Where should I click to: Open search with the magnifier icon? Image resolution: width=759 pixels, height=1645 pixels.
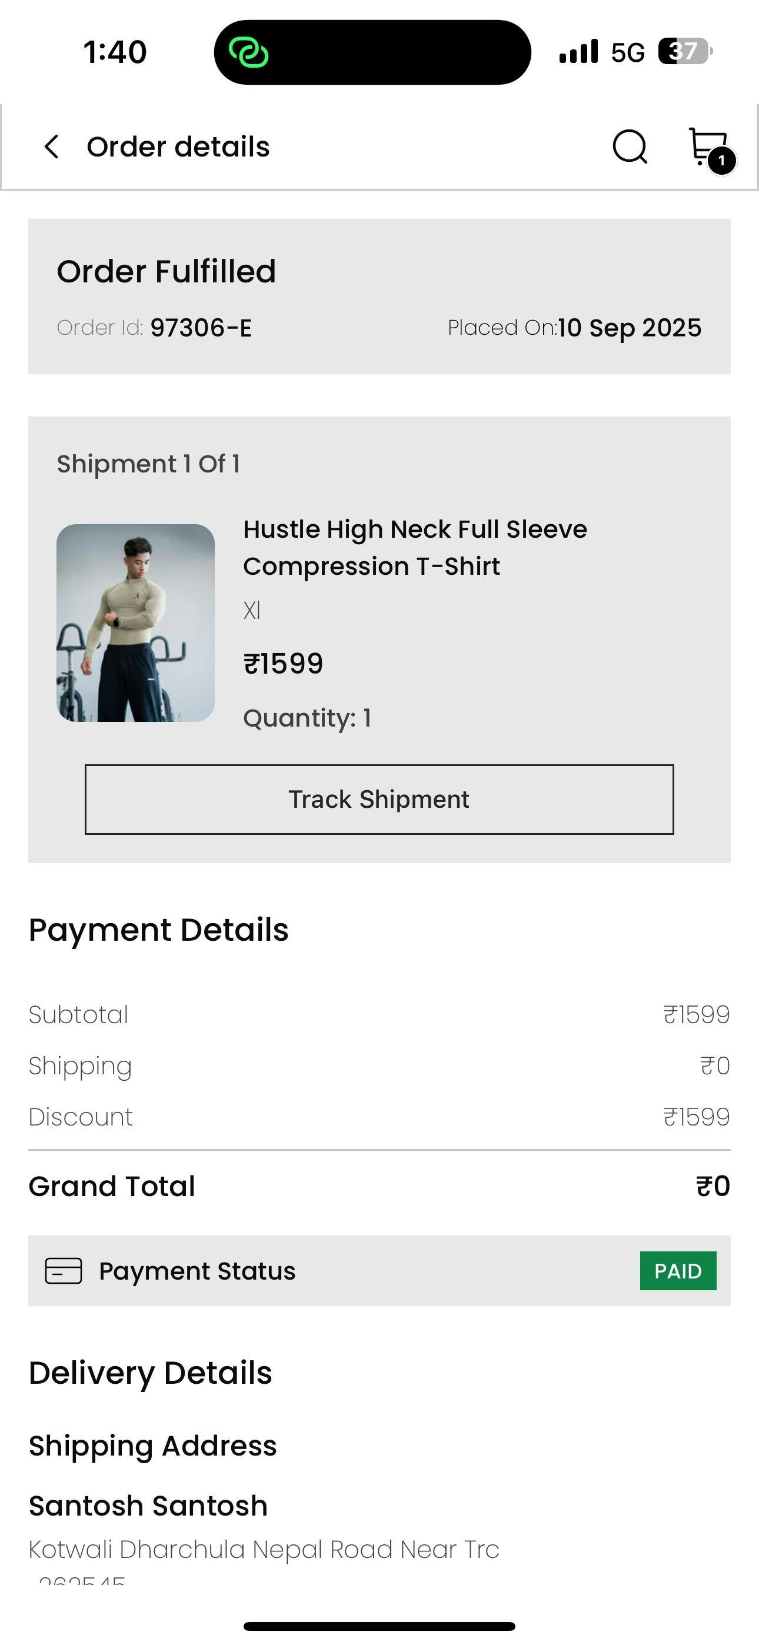pyautogui.click(x=630, y=147)
